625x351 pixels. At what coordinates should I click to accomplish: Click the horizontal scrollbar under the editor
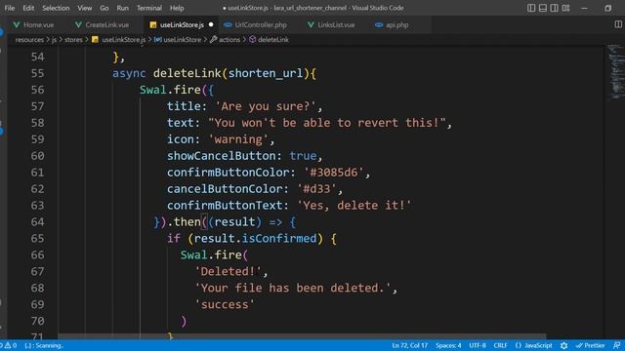pos(302,336)
